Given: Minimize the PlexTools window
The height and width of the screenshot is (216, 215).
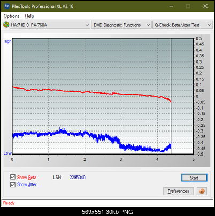Looking at the screenshot, I should tap(171, 6).
